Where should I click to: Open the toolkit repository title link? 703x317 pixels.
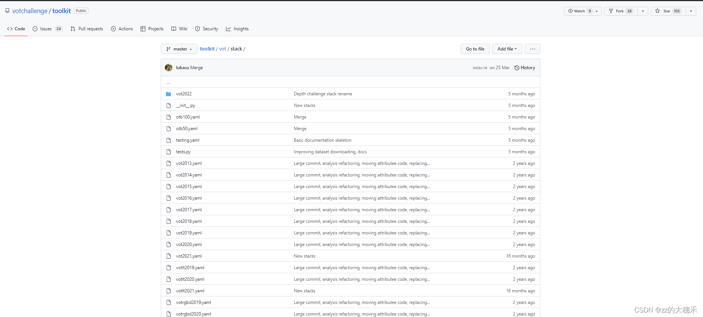61,11
